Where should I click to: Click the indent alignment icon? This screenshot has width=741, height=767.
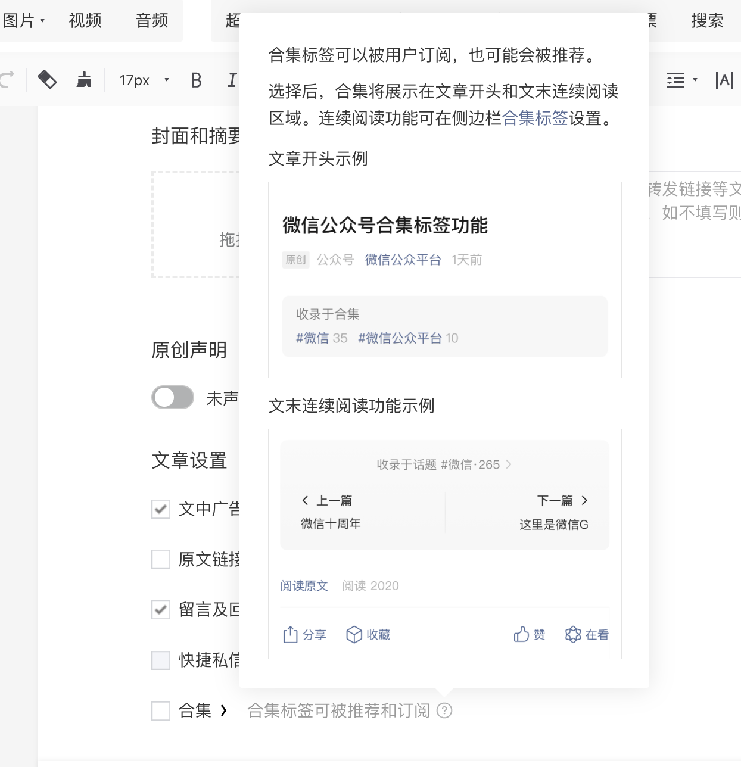pos(675,80)
